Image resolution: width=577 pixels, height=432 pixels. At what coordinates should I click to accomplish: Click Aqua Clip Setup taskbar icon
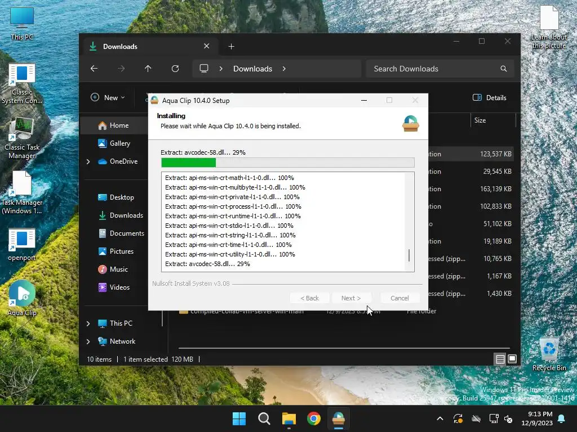[x=338, y=418]
